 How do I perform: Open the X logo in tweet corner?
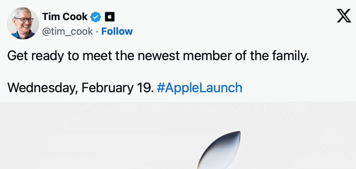coord(344,16)
